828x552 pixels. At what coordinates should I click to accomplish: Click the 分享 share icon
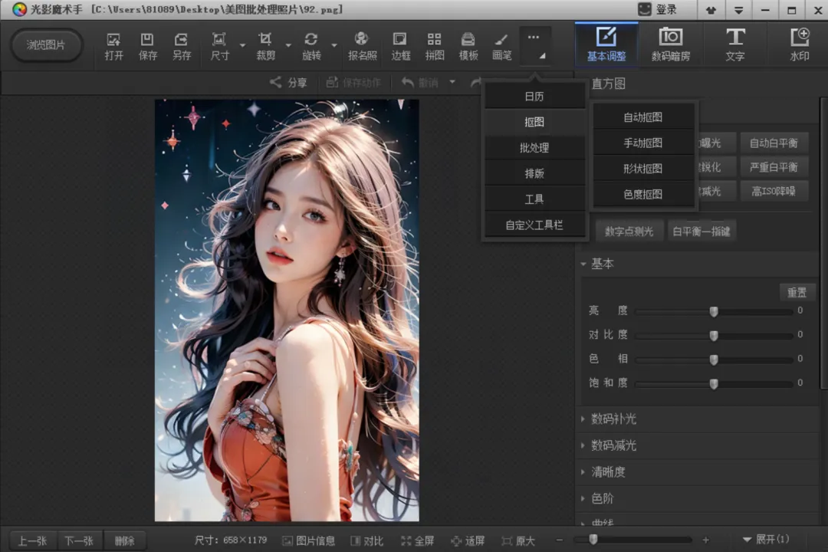(x=275, y=82)
